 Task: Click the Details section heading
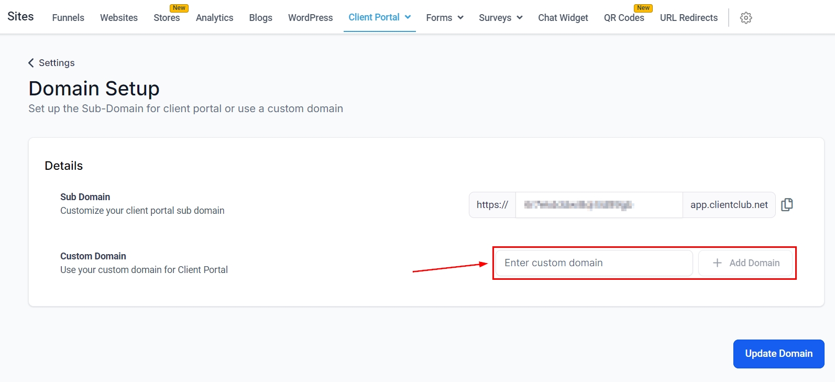(x=64, y=166)
